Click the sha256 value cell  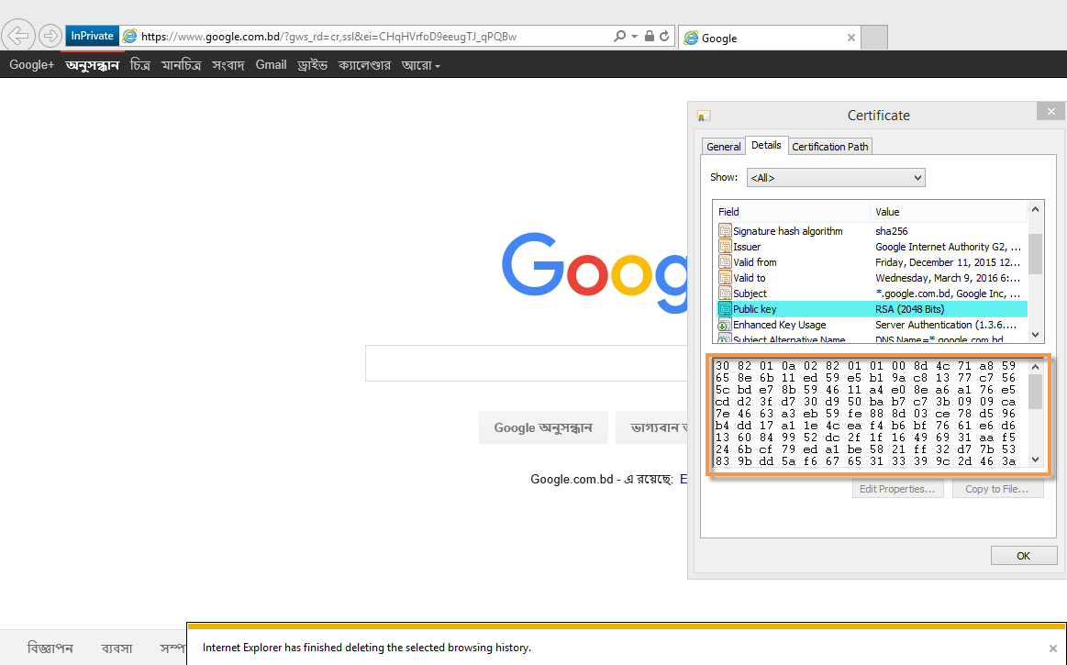click(892, 231)
